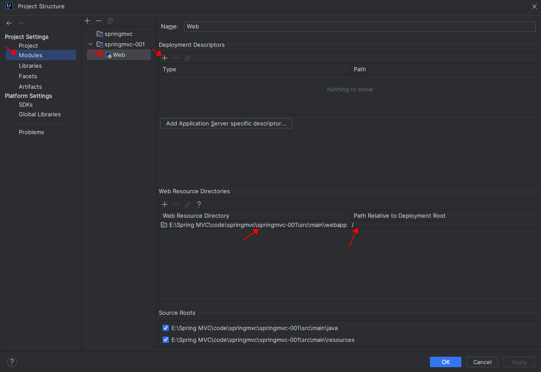
Task: Copy the selected module
Action: (x=110, y=21)
